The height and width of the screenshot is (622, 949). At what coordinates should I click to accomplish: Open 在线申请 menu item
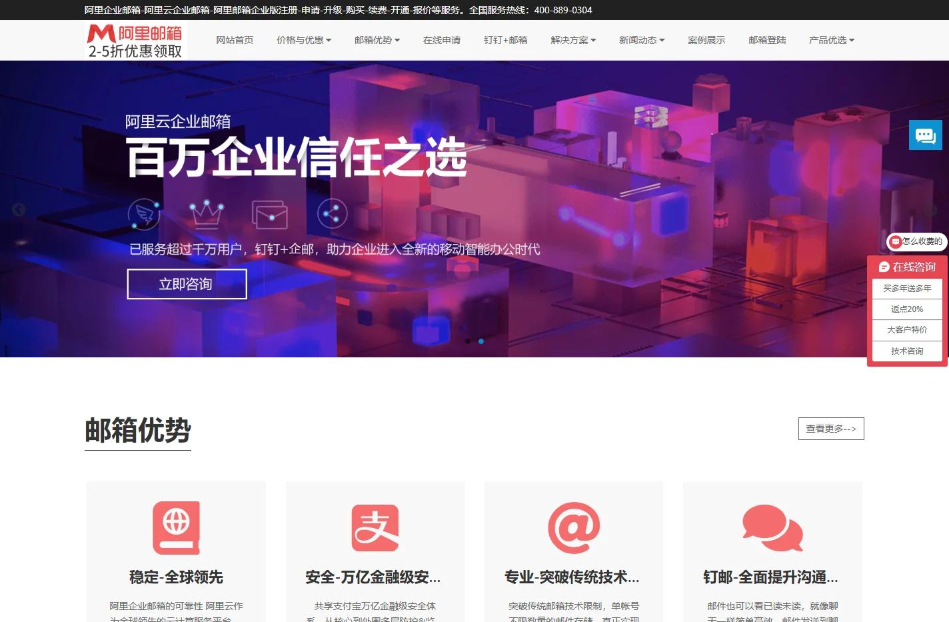coord(442,40)
